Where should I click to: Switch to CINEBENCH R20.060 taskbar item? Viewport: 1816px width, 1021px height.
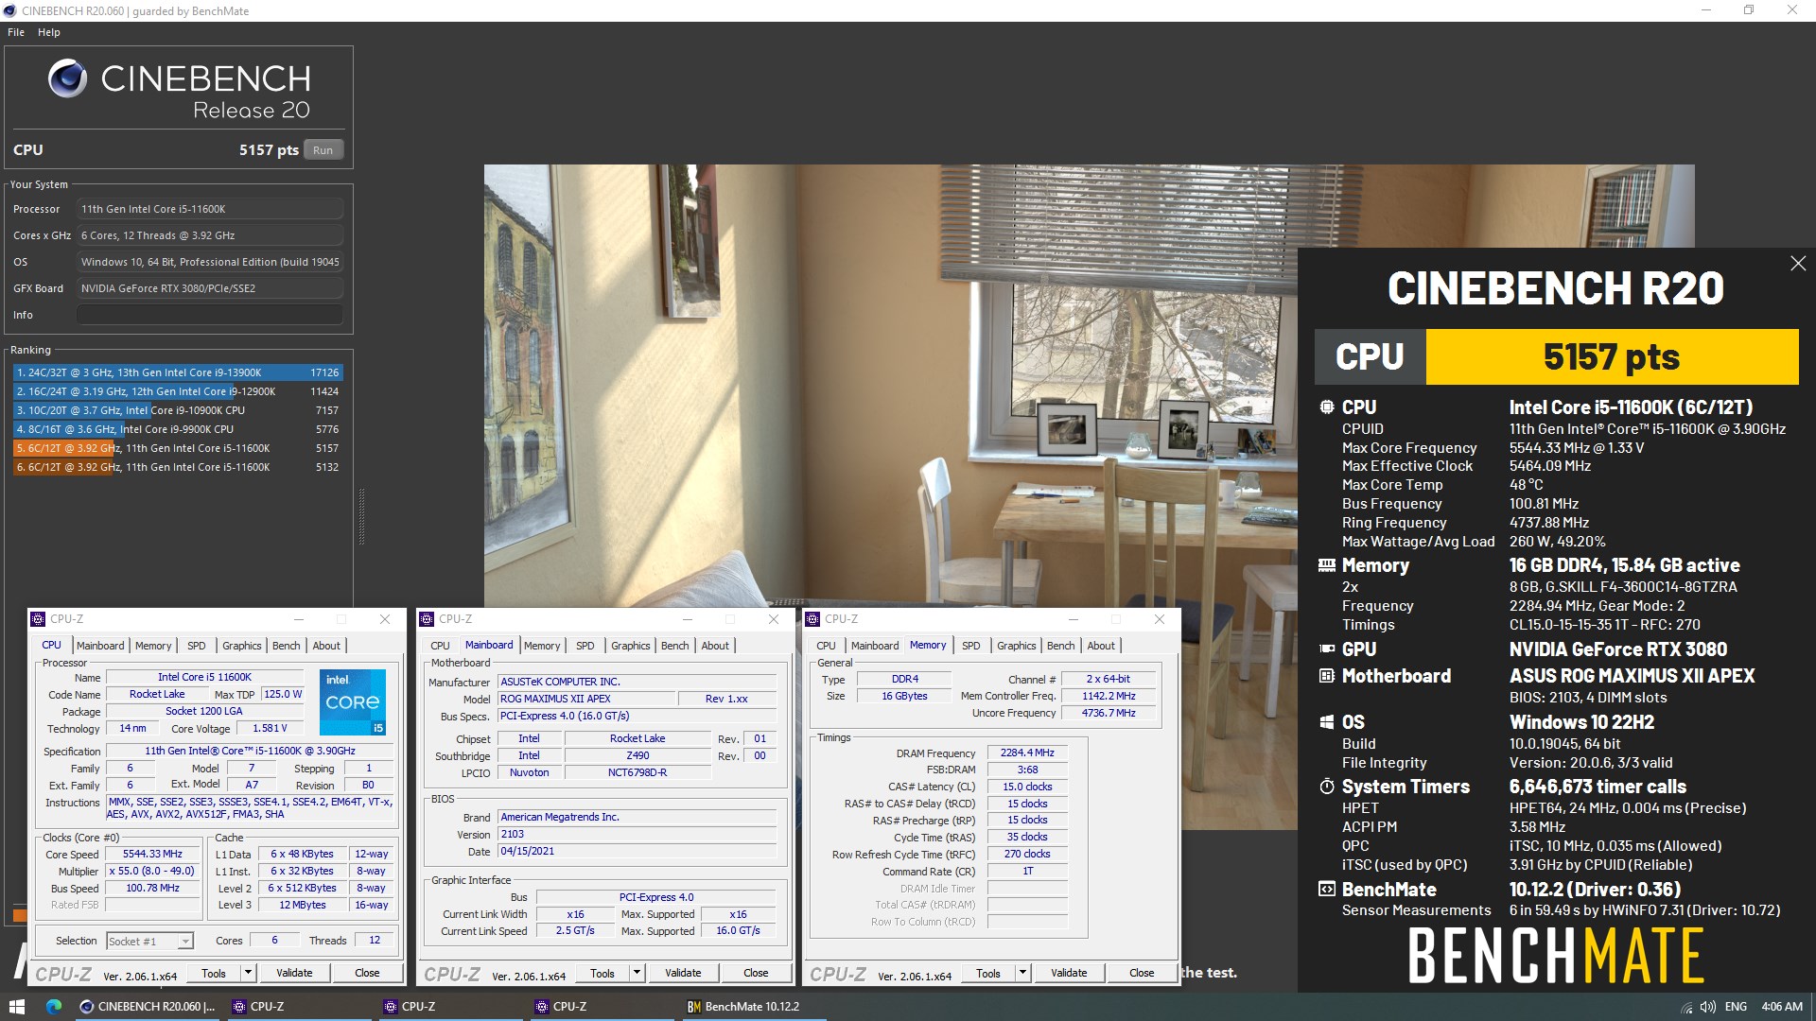[148, 1007]
